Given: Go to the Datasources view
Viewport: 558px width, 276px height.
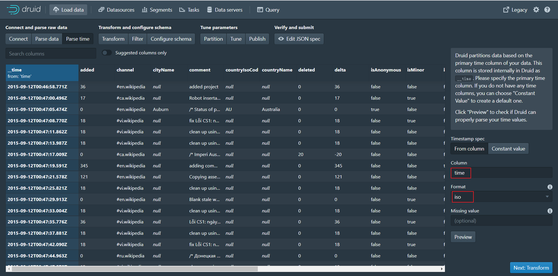Looking at the screenshot, I should point(116,10).
